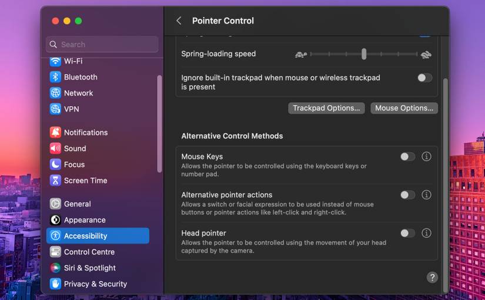Click the Siri & Spotlight icon
The height and width of the screenshot is (300, 485).
[55, 268]
